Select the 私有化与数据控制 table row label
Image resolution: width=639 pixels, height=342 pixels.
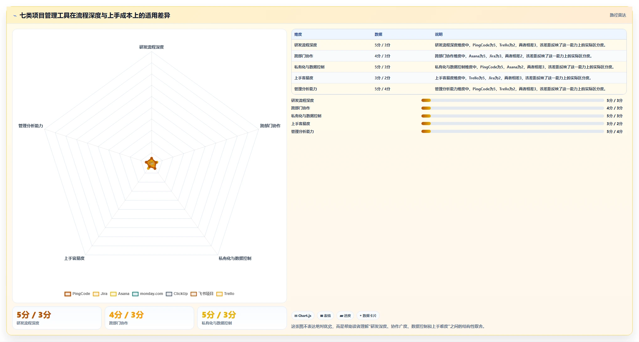coord(309,67)
